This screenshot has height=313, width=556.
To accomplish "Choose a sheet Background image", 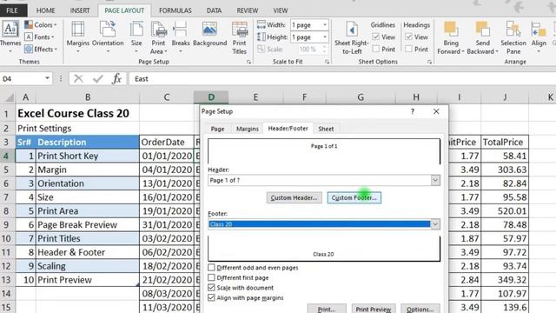I will coord(210,34).
